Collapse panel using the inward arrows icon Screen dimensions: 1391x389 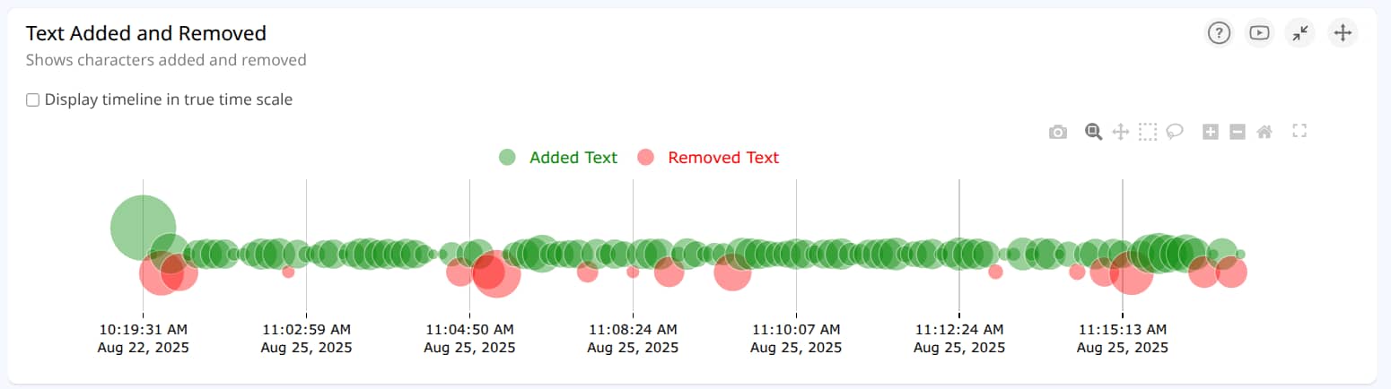tap(1300, 33)
